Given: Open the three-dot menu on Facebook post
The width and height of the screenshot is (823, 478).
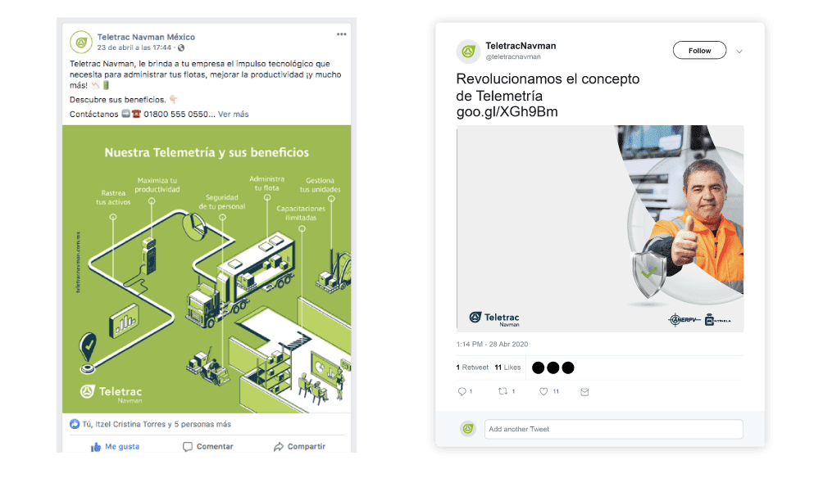Looking at the screenshot, I should pyautogui.click(x=341, y=34).
